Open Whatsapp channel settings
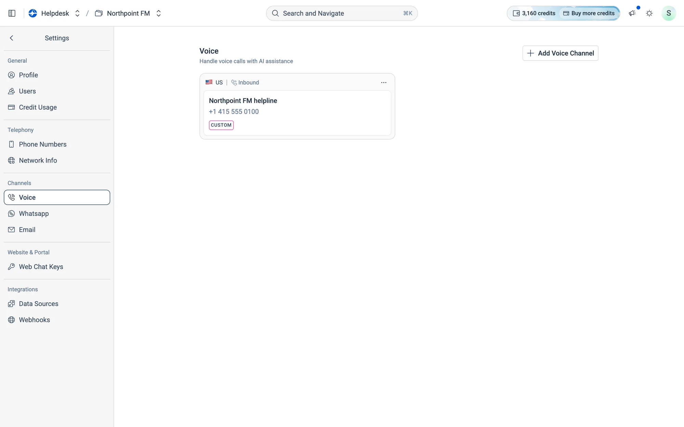Image resolution: width=684 pixels, height=427 pixels. 57,213
